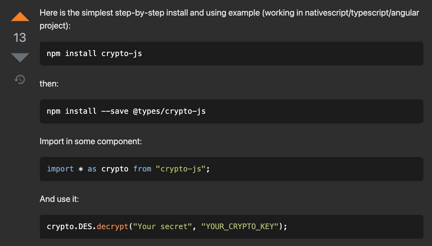Select the 'crypto-js' string in the import line
432x246 pixels.
tap(182, 169)
